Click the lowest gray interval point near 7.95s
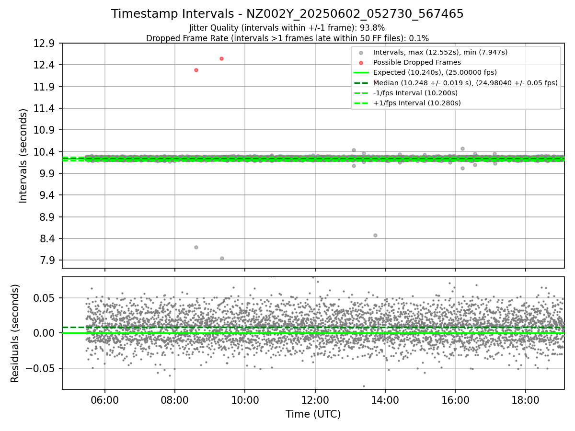 click(x=222, y=258)
